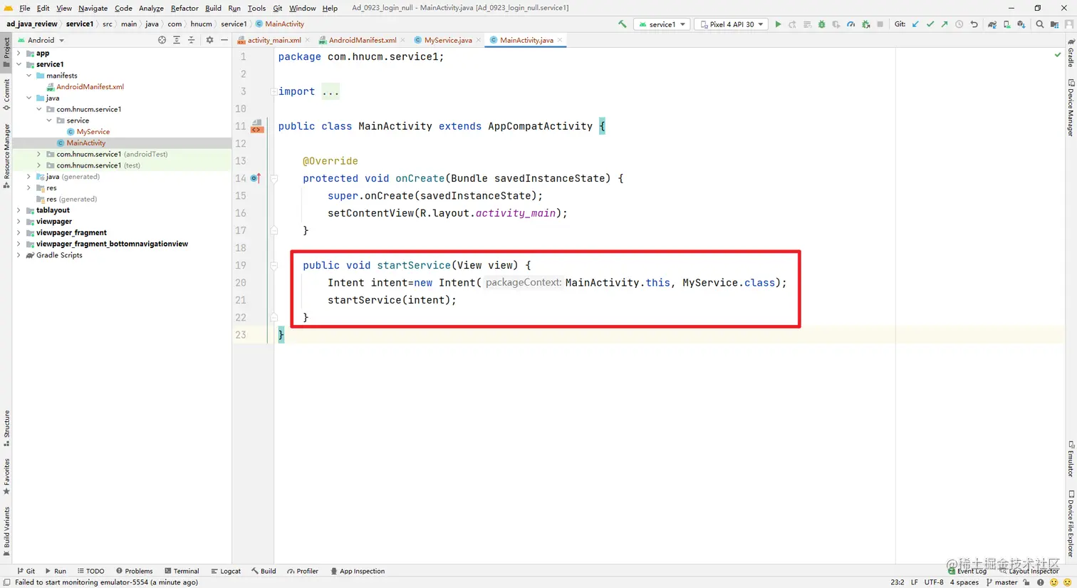
Task: Click the Git rollback undo icon
Action: pyautogui.click(x=974, y=24)
